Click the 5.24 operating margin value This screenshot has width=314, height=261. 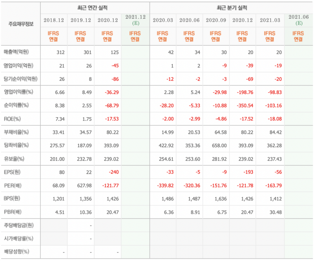coord(195,93)
